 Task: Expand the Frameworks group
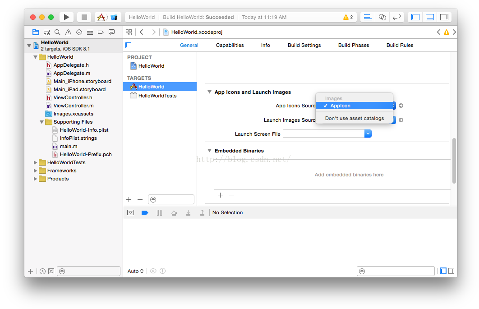36,171
